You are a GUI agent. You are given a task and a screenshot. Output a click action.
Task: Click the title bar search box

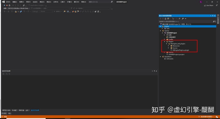tap(101, 2)
